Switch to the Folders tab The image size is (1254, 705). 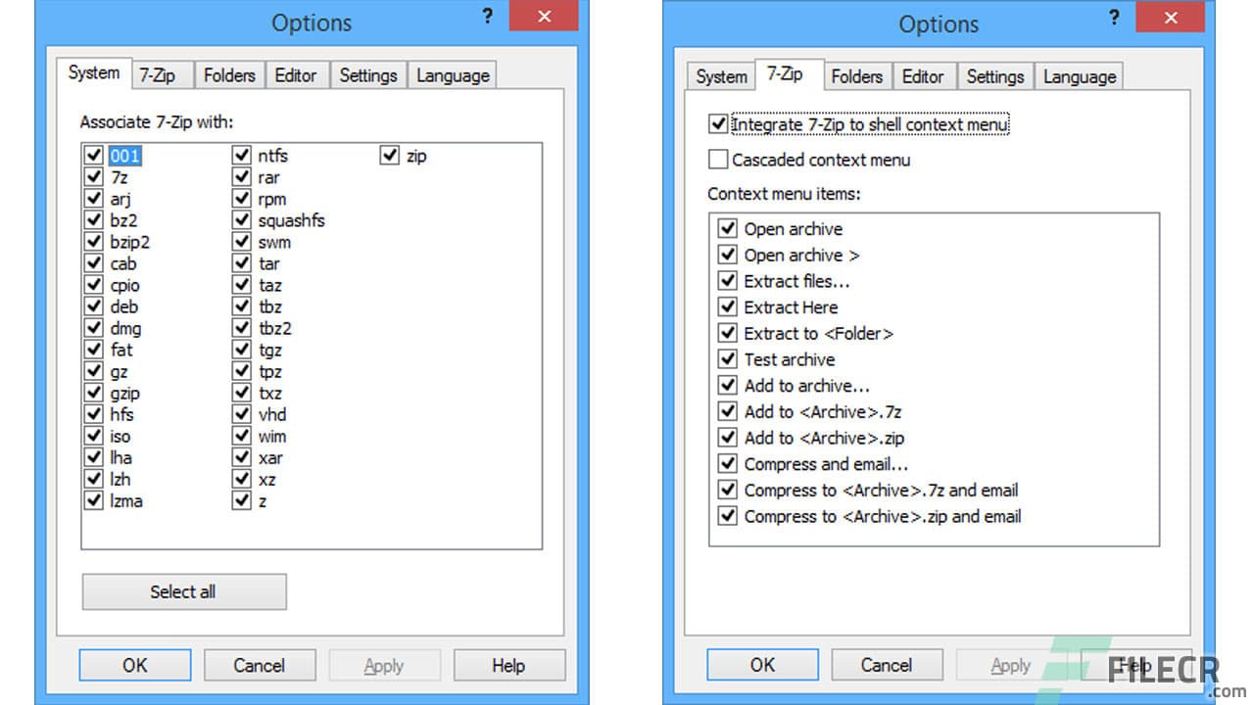click(229, 74)
